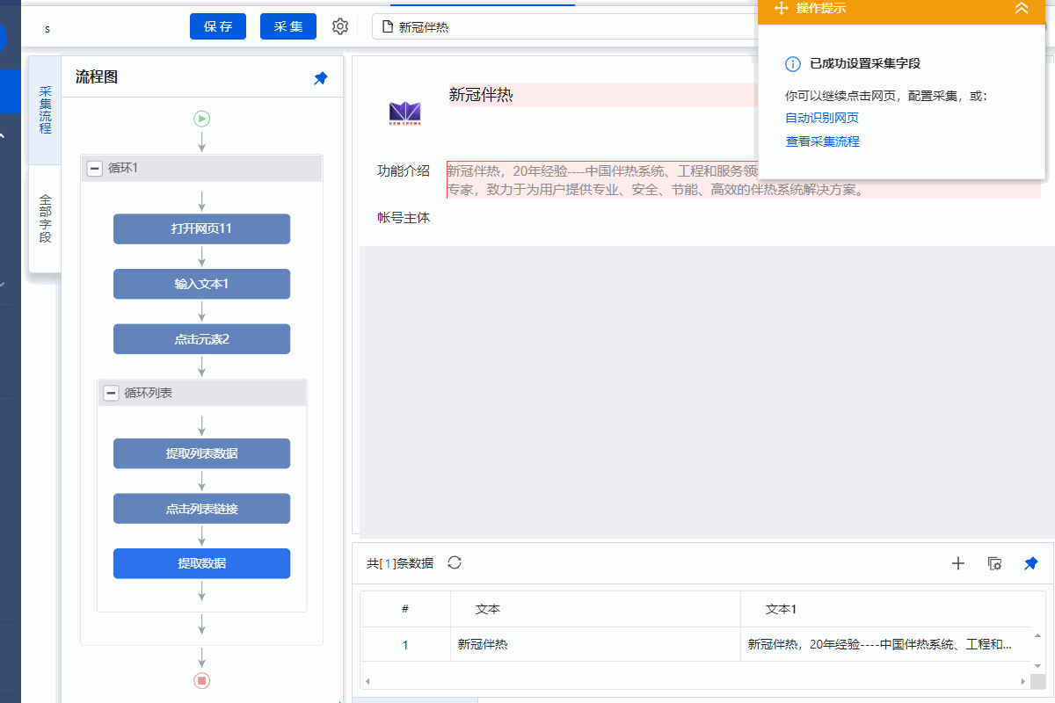The image size is (1055, 703).
Task: Click the table's vertical scroll up arrow
Action: pos(1037,634)
